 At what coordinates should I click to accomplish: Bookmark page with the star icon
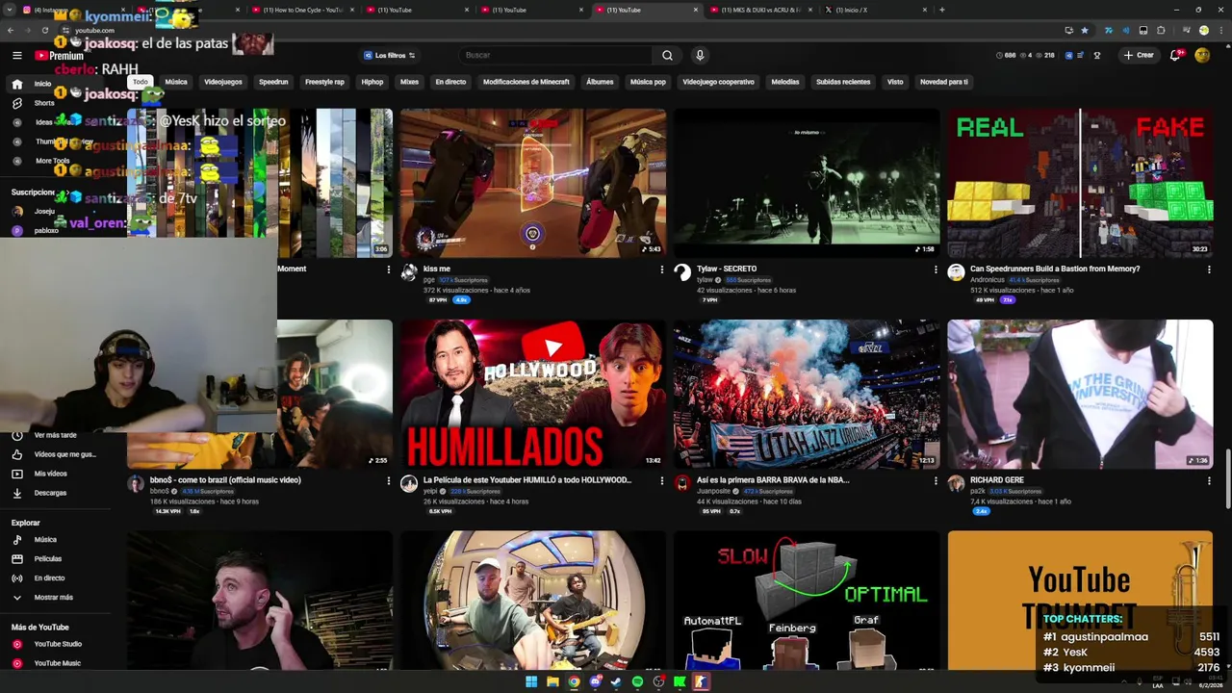pos(1085,31)
